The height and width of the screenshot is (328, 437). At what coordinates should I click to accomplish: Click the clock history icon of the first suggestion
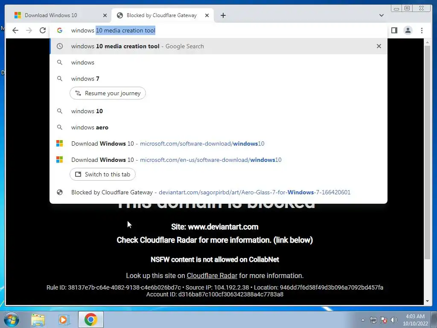tap(60, 46)
